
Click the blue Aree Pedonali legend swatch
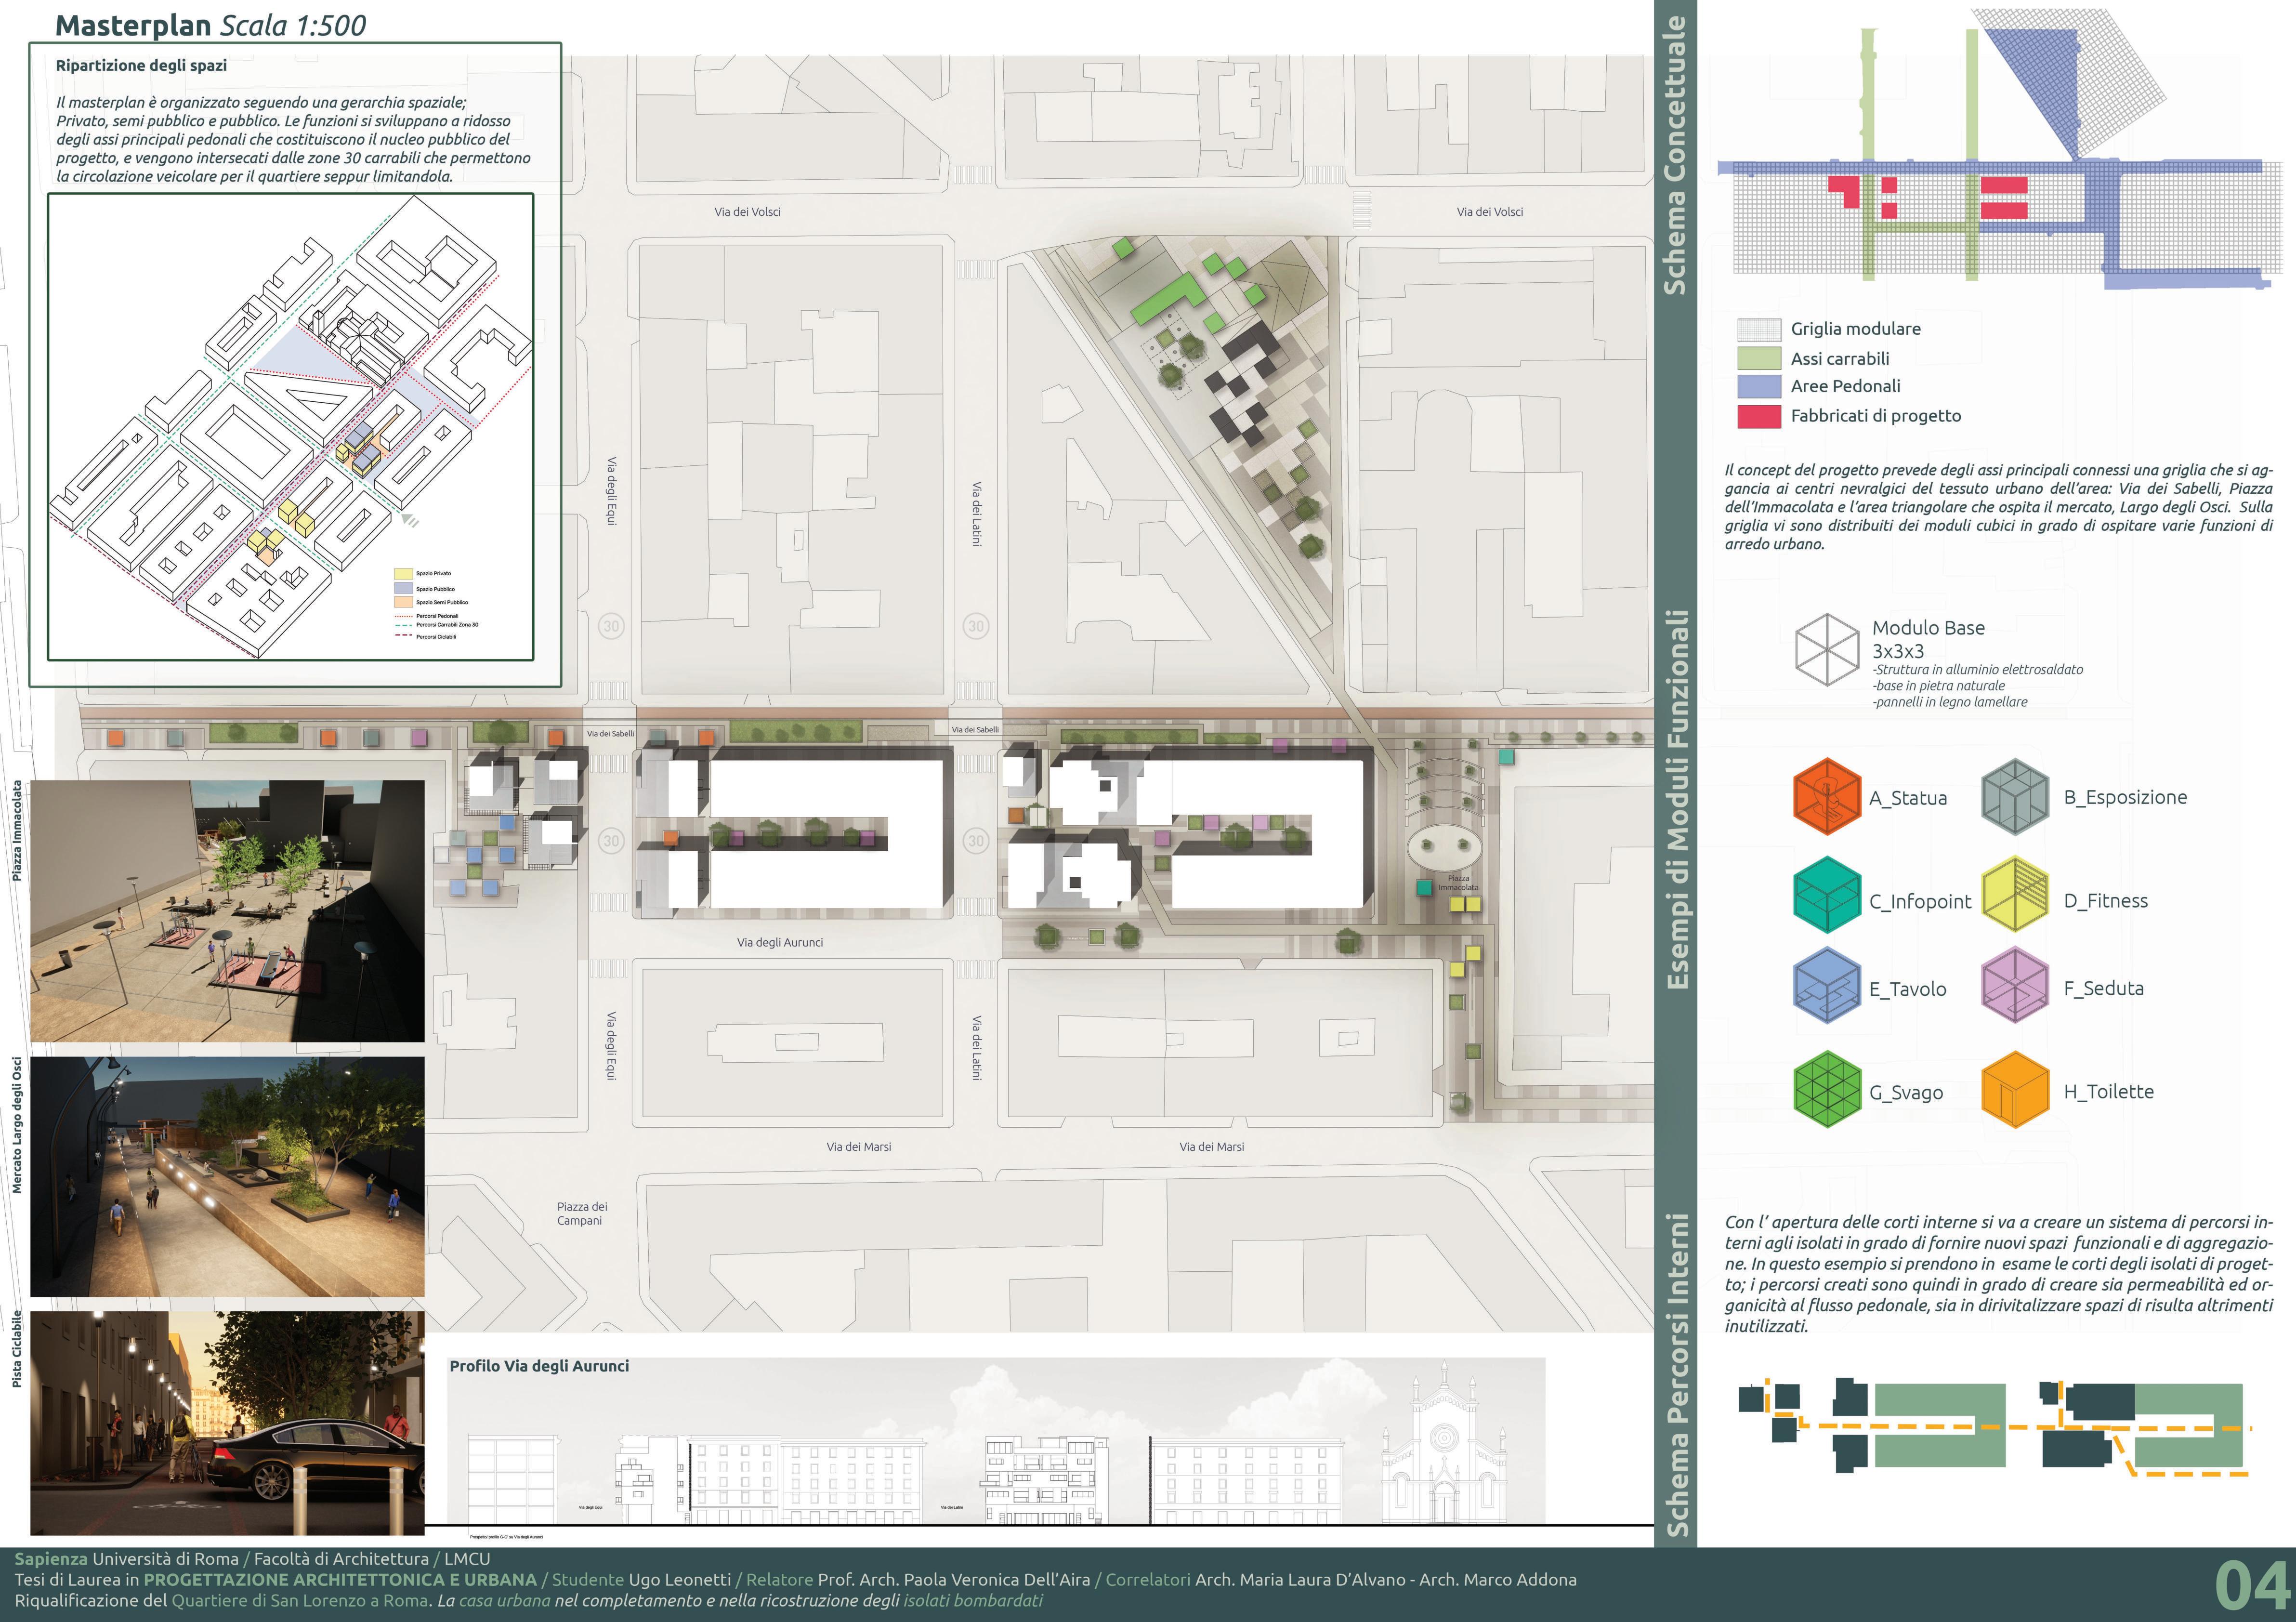click(x=1759, y=386)
